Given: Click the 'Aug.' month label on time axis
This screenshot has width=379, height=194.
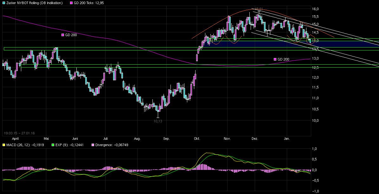Looking at the screenshot, I should (x=137, y=139).
